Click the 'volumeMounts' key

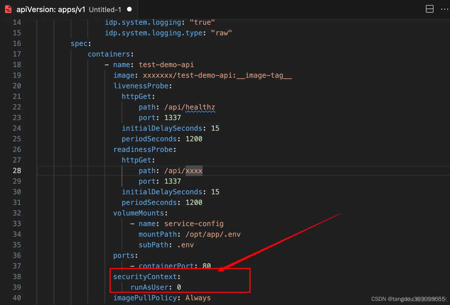click(139, 213)
